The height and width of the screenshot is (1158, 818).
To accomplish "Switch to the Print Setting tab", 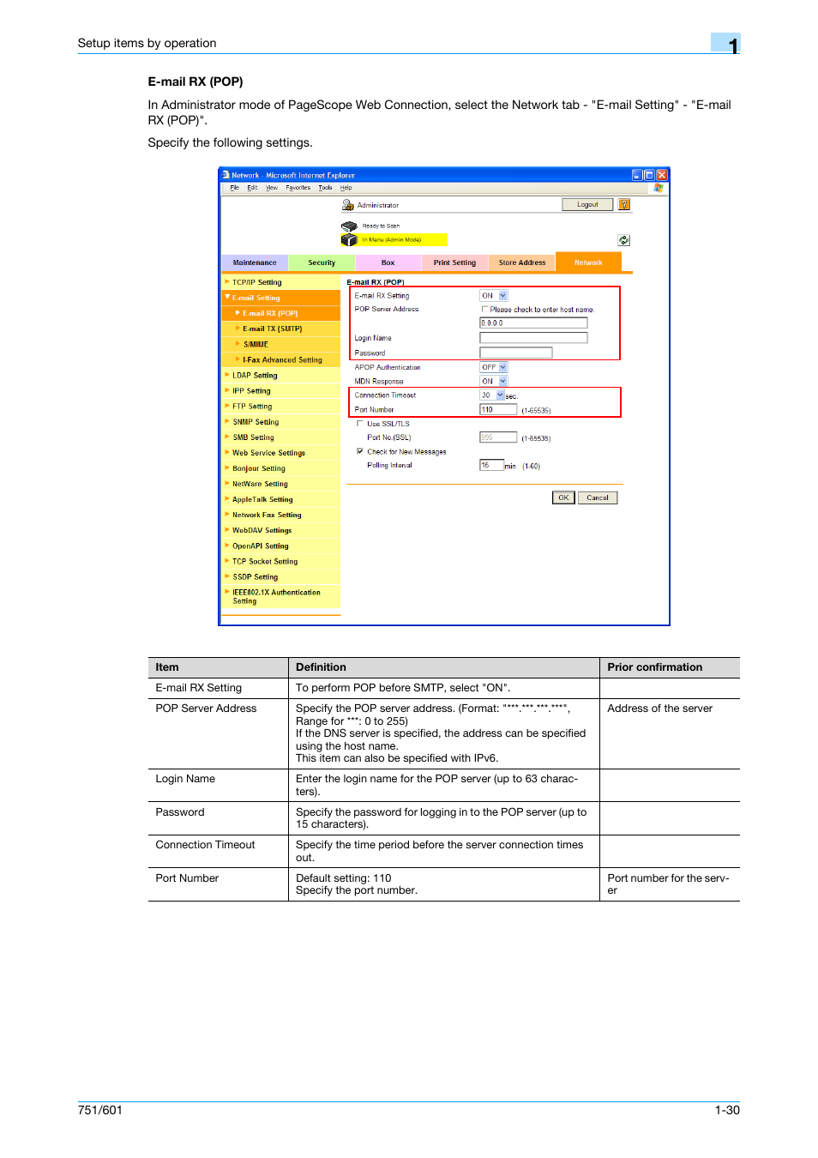I will click(x=454, y=262).
